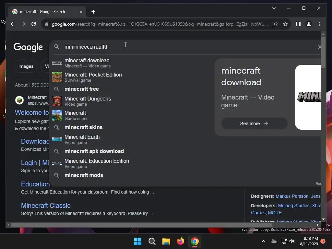
Task: Choose minecraft apk download suggestion
Action: (x=94, y=151)
